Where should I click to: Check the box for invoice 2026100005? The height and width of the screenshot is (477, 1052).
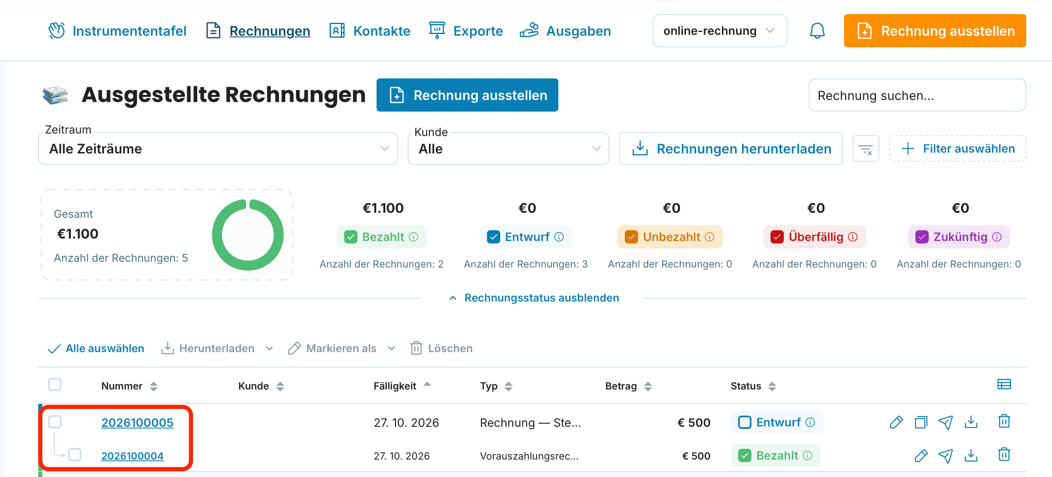point(55,422)
